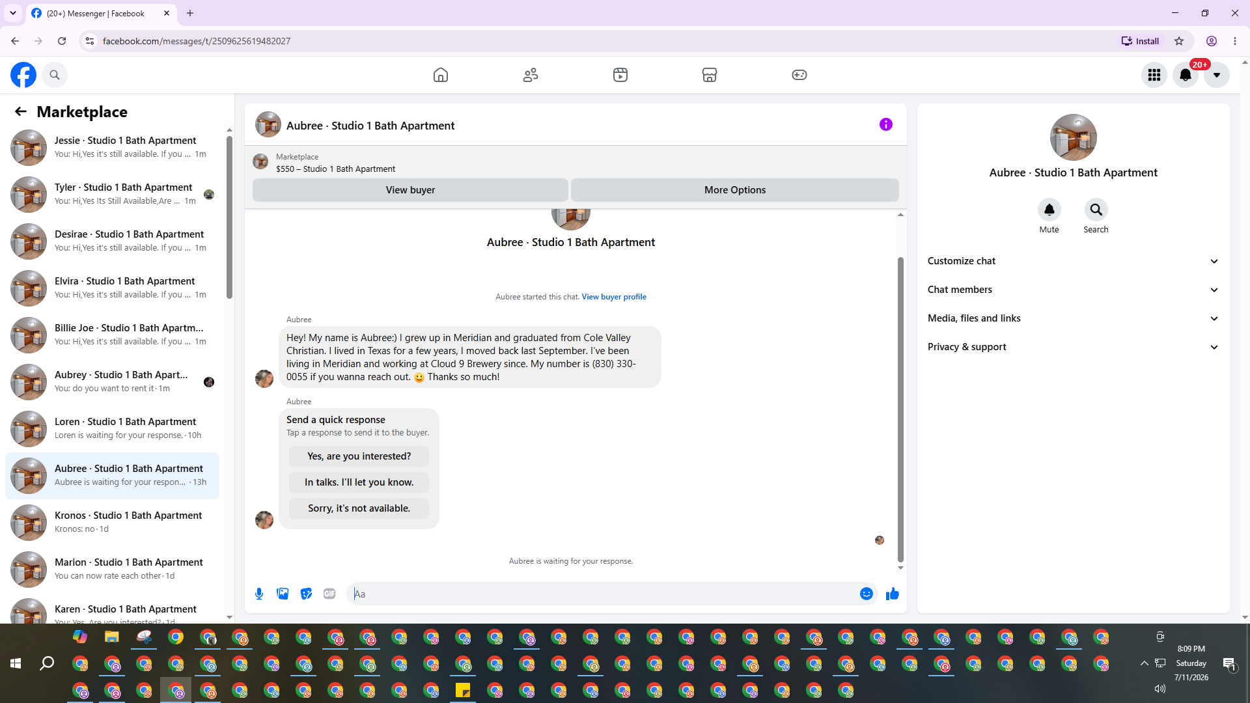Click the Facebook search magnifier icon
This screenshot has width=1250, height=703.
pos(55,75)
